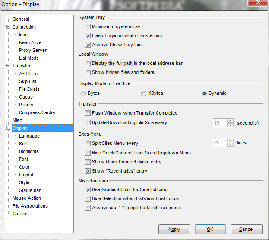Screen dimensions: 269x240
Task: Select Connection in the options tree
Action: [24, 27]
